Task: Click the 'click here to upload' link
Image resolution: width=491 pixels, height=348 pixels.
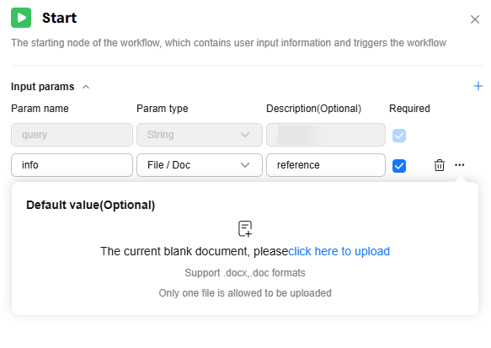Action: [339, 252]
